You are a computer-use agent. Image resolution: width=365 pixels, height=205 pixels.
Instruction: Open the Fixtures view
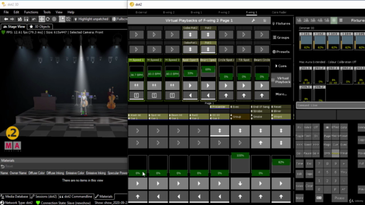pos(281,23)
